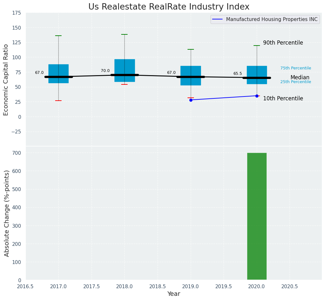Screen dimensions: 325x300
Task: Select the tall green bar for 2020
Action: (x=257, y=216)
